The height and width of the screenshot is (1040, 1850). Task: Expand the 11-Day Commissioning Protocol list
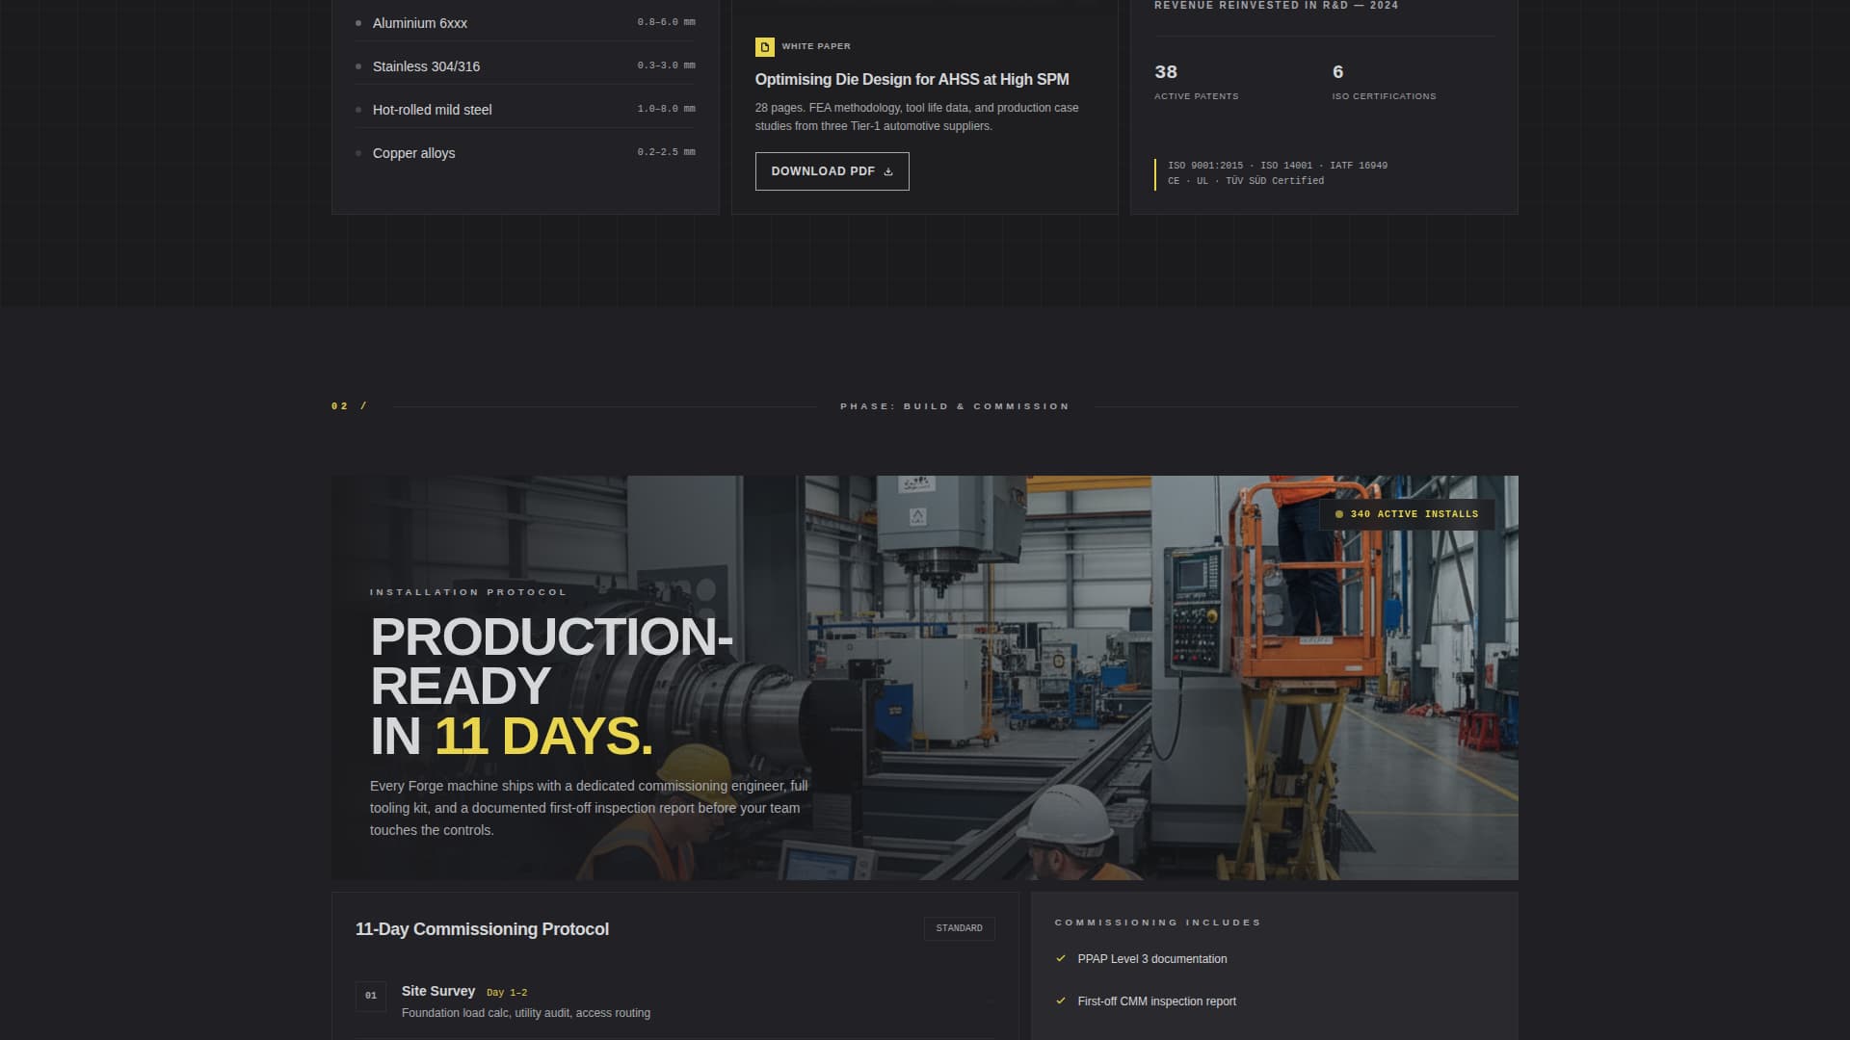pyautogui.click(x=482, y=929)
